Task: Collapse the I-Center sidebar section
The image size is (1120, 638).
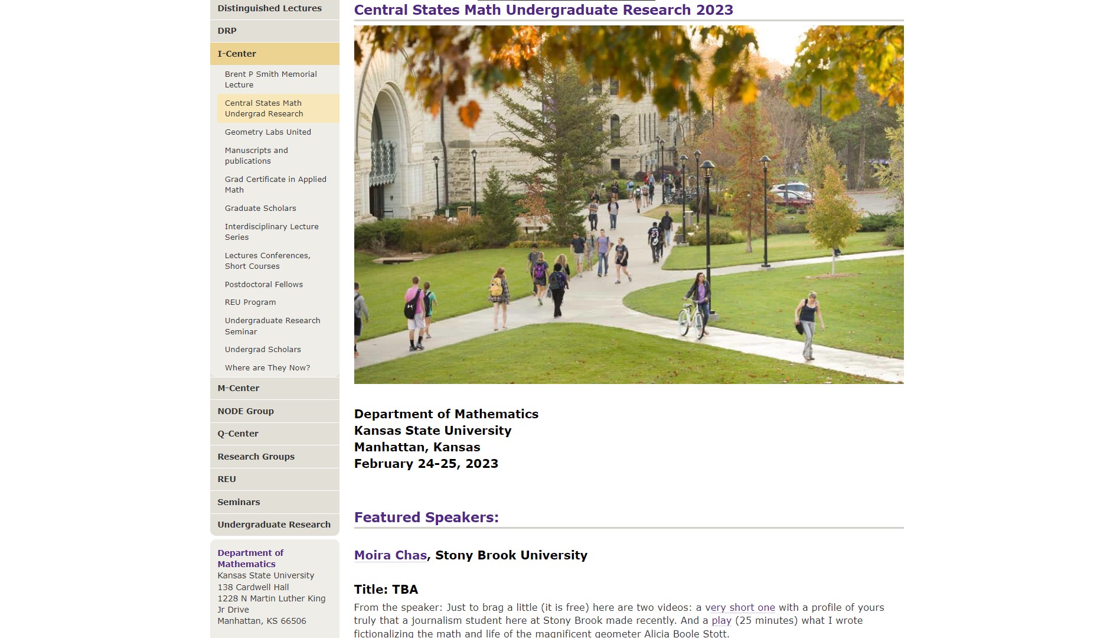Action: (237, 54)
